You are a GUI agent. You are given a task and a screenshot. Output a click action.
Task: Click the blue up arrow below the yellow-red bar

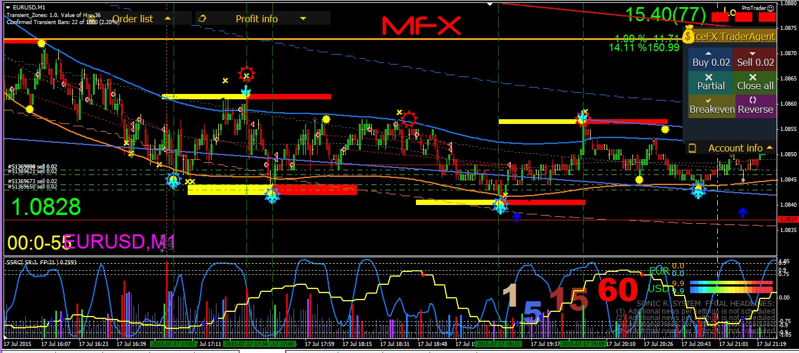(517, 217)
